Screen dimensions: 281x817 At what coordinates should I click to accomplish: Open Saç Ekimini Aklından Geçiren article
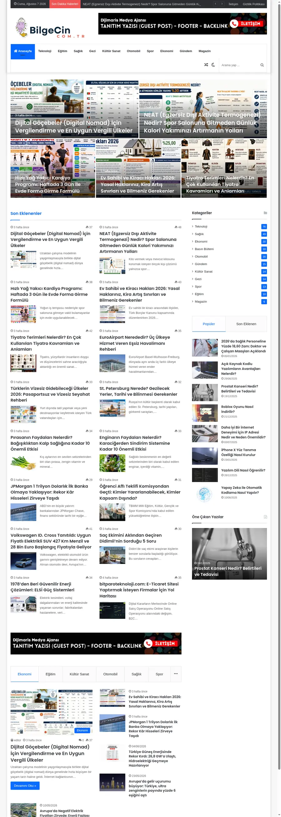131,538
